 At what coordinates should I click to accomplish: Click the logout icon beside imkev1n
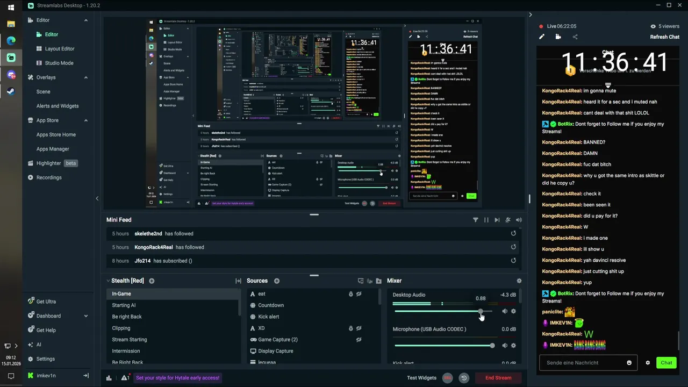(85, 376)
